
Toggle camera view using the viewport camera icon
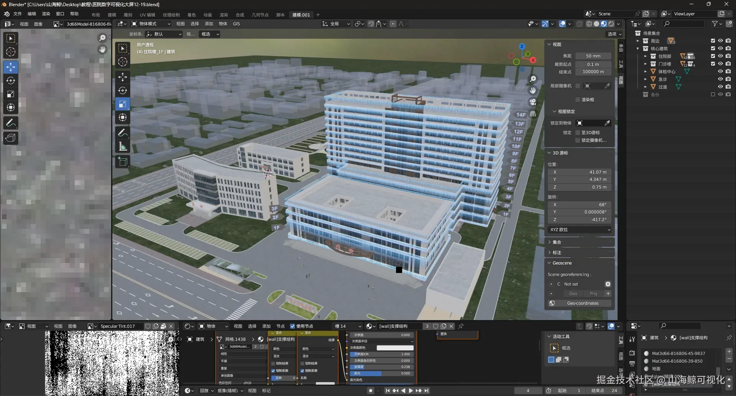click(x=533, y=102)
